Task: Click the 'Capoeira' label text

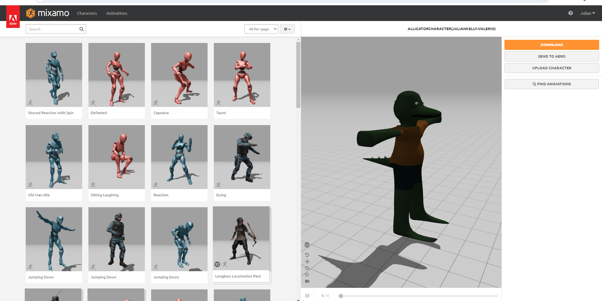Action: (x=161, y=113)
